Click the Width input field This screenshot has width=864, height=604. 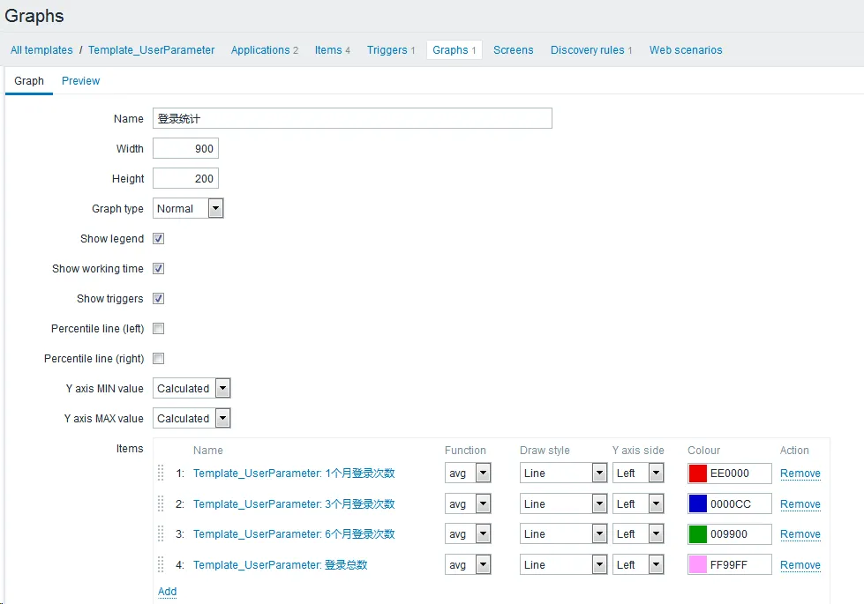[185, 149]
